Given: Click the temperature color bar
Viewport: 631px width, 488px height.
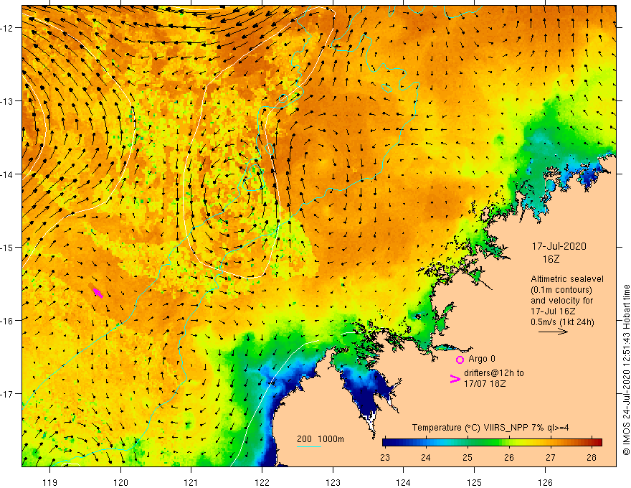Looking at the screenshot, I should point(492,442).
